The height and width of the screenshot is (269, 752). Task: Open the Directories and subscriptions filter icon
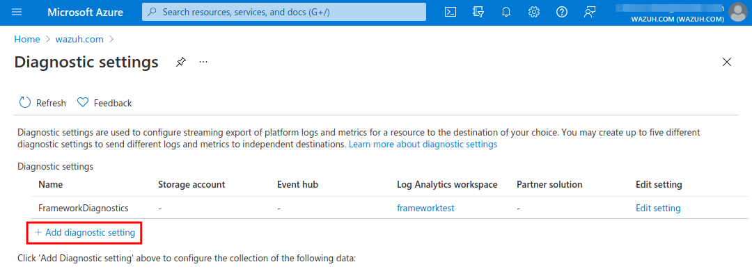tap(478, 13)
